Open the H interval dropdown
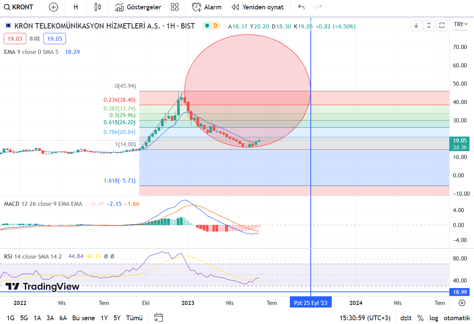 pos(76,7)
